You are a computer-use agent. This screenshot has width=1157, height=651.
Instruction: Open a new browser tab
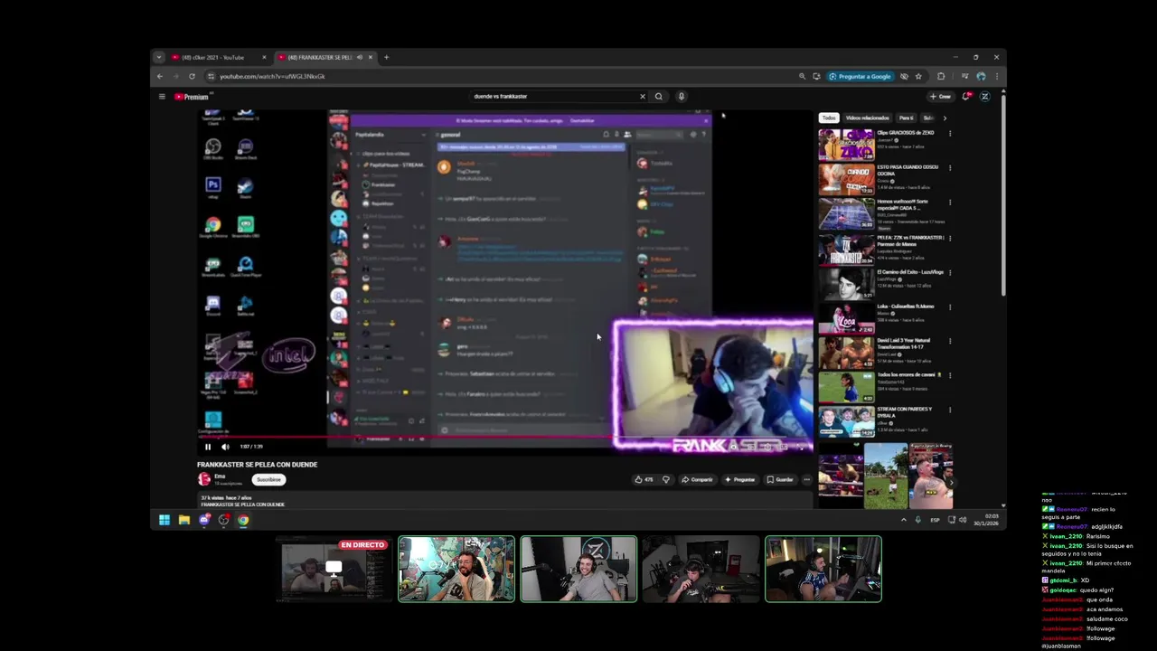pyautogui.click(x=386, y=57)
